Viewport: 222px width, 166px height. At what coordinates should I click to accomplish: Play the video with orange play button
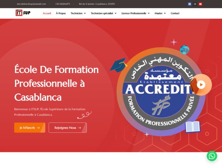click(x=201, y=85)
